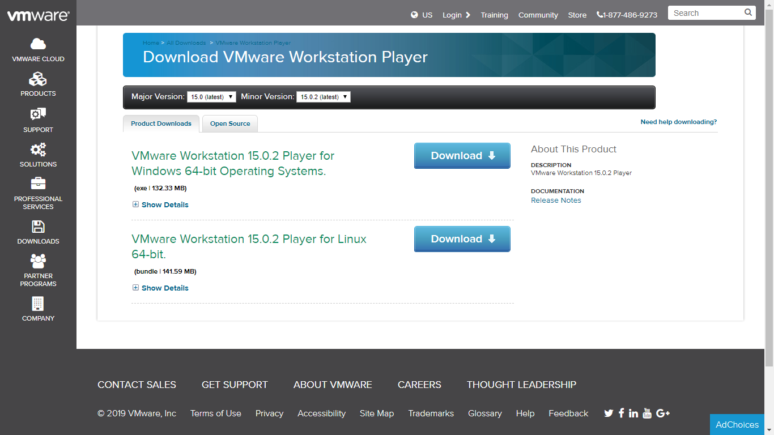Click inside the Search input field
The height and width of the screenshot is (435, 774).
(x=705, y=13)
